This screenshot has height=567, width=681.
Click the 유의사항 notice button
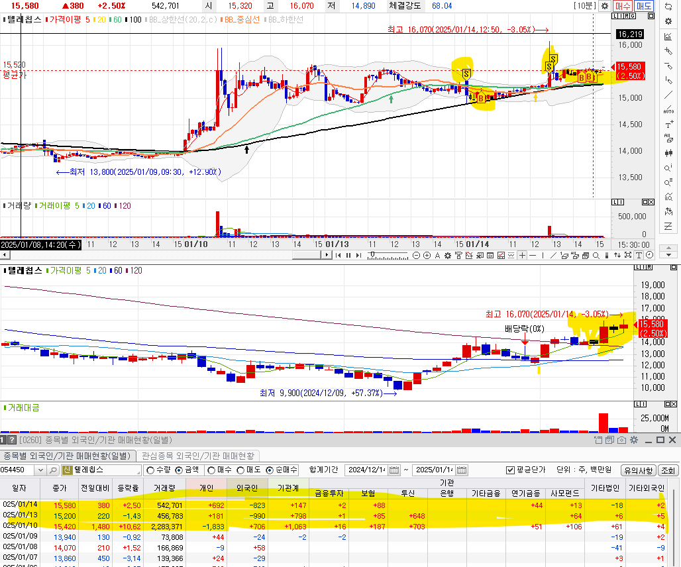639,470
